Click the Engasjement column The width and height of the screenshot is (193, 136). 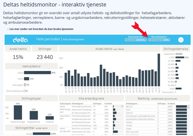[34, 115]
